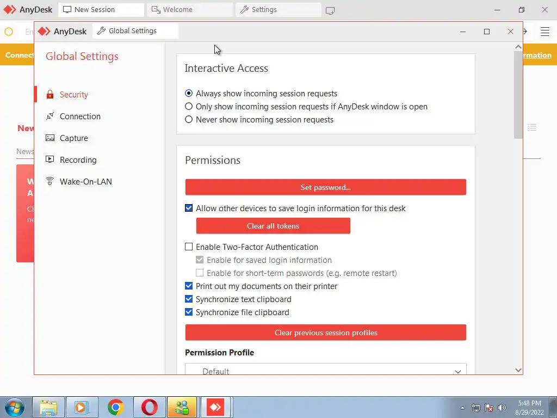Click Clear previous session profiles button
This screenshot has height=418, width=557.
coord(325,333)
